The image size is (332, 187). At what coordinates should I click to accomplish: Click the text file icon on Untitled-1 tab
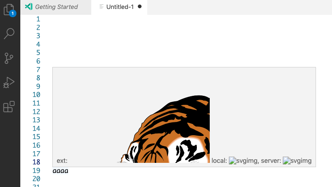pos(102,7)
